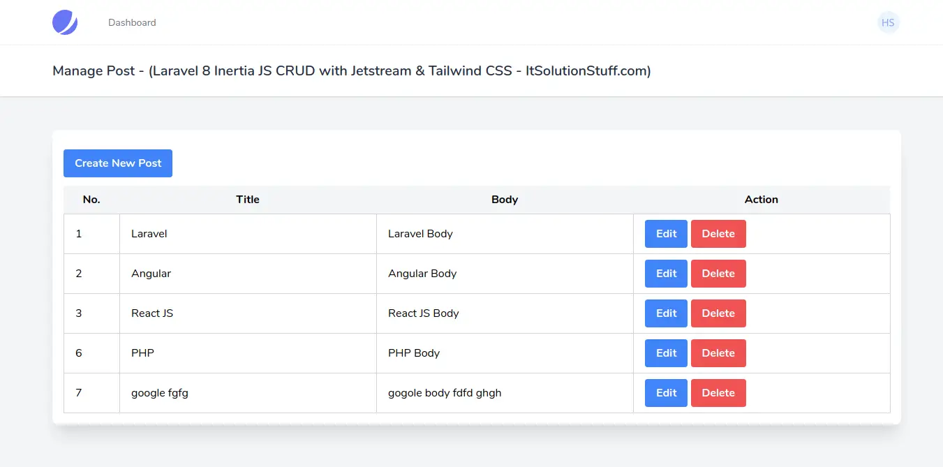Click the No. column header
This screenshot has width=943, height=467.
(x=91, y=200)
